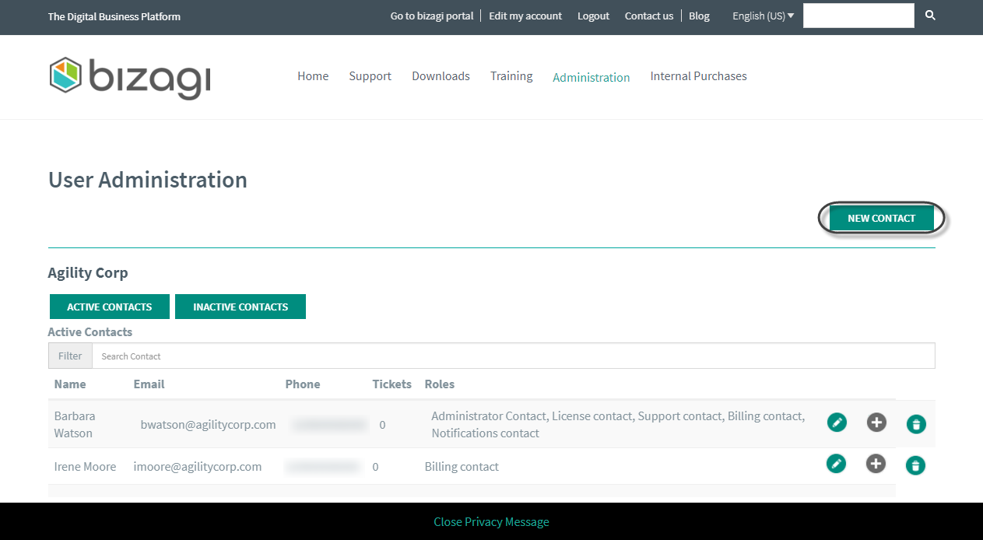Click the Email column header
The height and width of the screenshot is (540, 983).
(x=149, y=384)
